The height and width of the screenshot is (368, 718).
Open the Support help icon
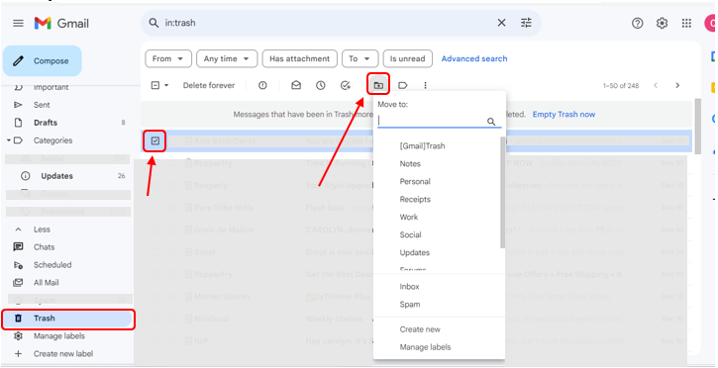638,23
